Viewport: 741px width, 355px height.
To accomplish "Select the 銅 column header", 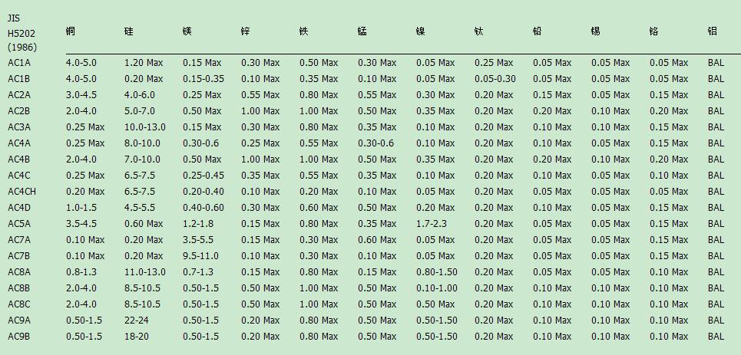I will tap(71, 31).
